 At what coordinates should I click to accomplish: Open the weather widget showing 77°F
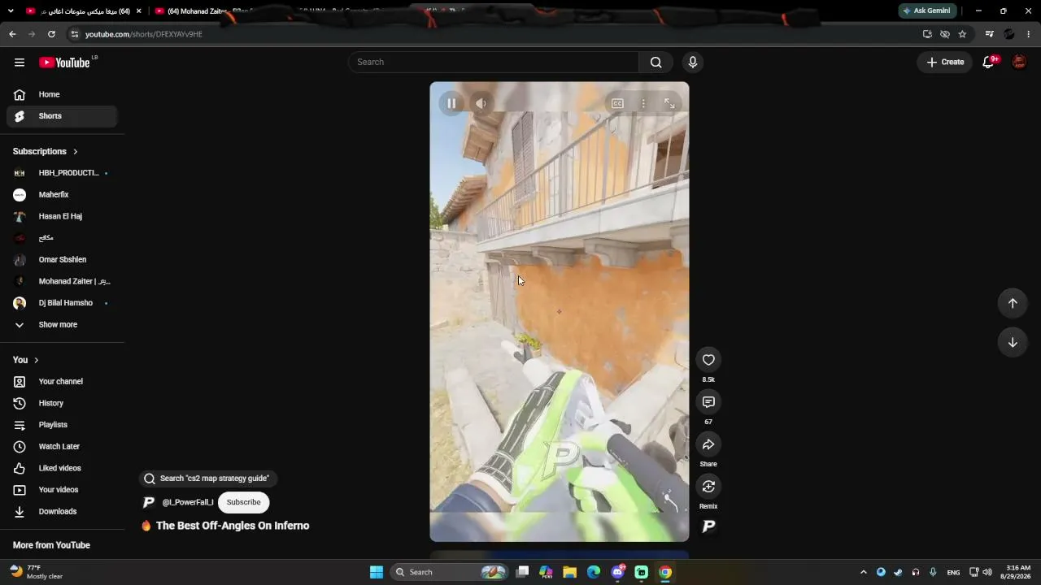pos(37,572)
